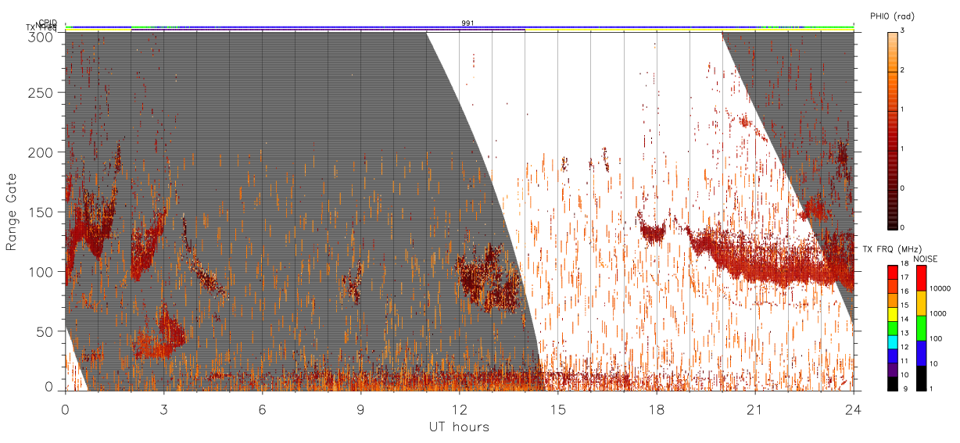
Task: Click the green 100-1000 NOISE swatch
Action: coord(920,328)
